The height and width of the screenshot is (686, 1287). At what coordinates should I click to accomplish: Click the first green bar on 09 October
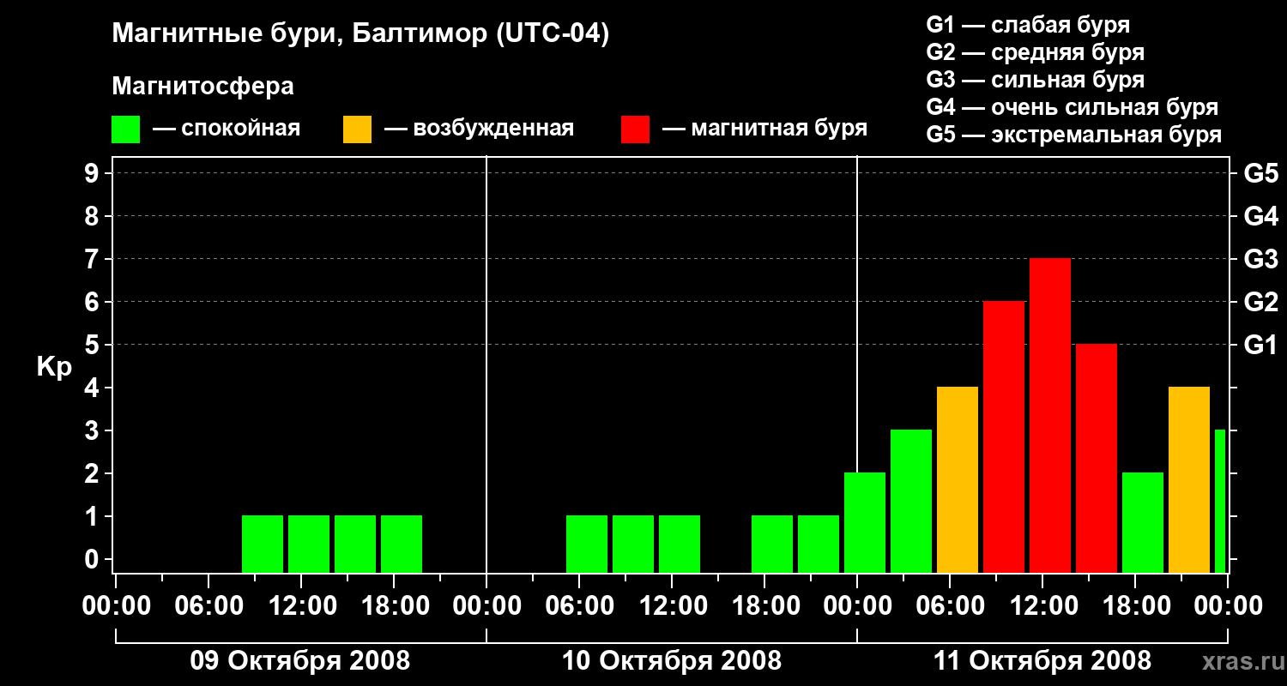pyautogui.click(x=263, y=544)
